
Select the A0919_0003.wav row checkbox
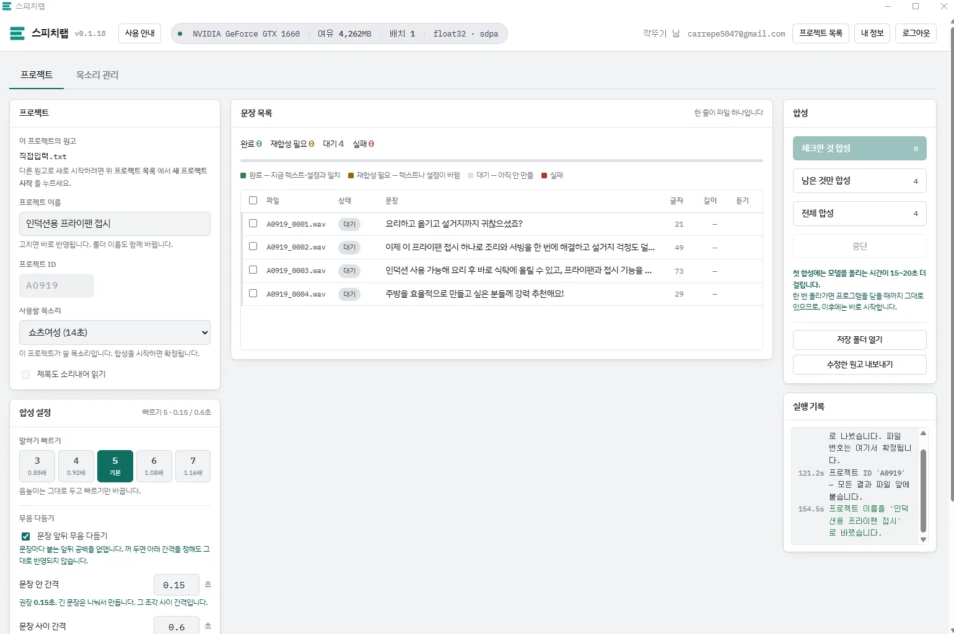tap(253, 270)
